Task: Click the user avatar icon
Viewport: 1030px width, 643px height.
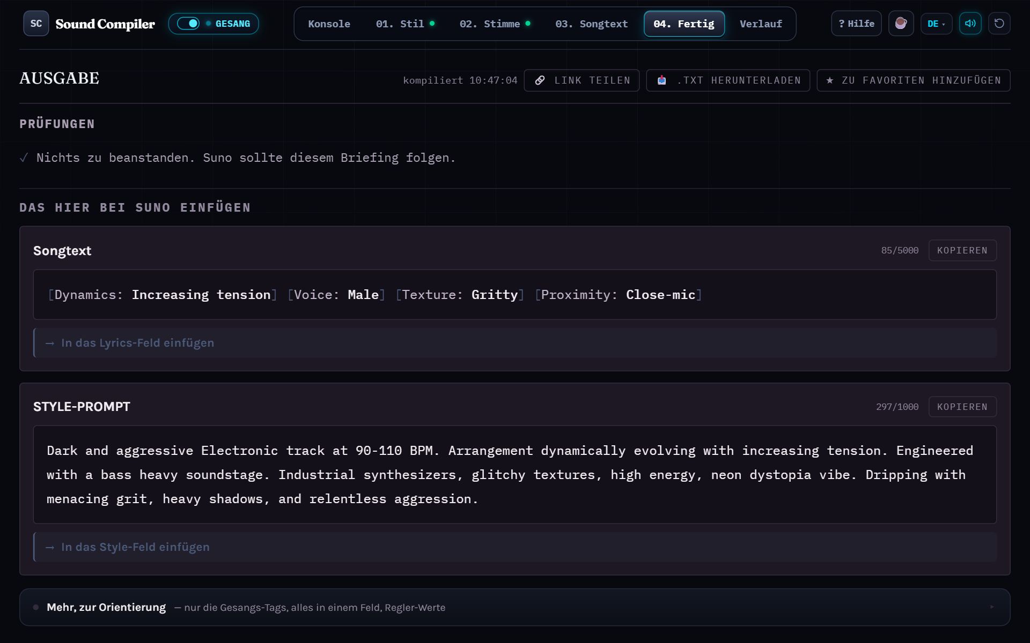Action: click(x=901, y=24)
